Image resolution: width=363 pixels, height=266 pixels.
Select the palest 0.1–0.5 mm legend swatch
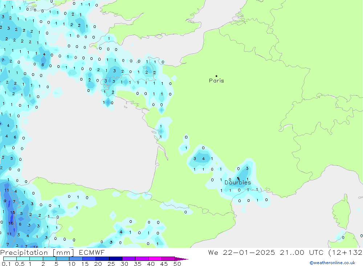tap(10, 259)
